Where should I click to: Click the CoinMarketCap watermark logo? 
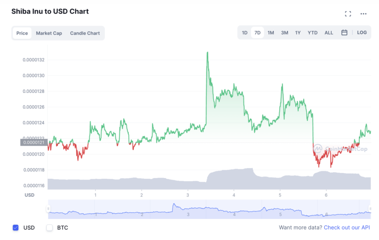click(317, 149)
